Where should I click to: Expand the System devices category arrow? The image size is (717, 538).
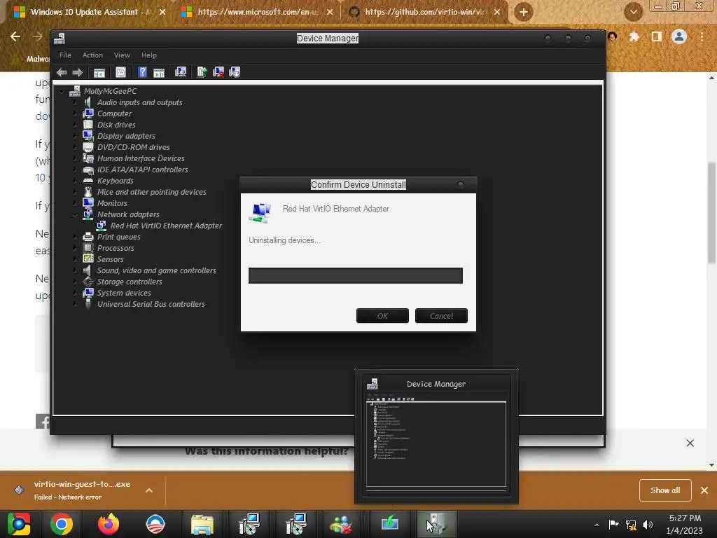coord(75,293)
